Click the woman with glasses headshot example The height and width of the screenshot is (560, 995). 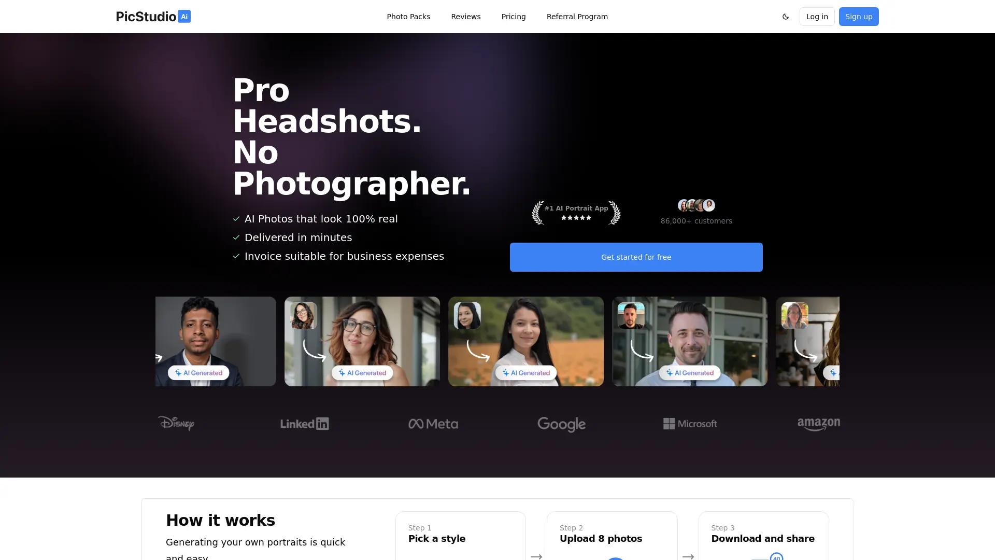pyautogui.click(x=362, y=341)
